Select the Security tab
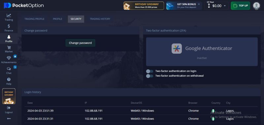Viewport: 264px width, 125px height. (76, 19)
